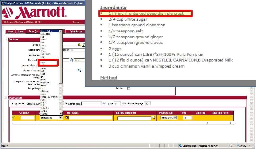This screenshot has width=256, height=149.
Task: Click the page number field
Action: tap(117, 104)
